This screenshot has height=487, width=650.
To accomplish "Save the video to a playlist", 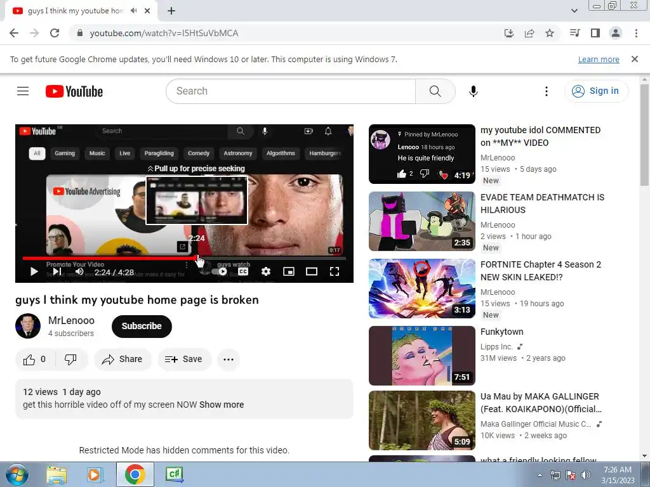I will 183,360.
